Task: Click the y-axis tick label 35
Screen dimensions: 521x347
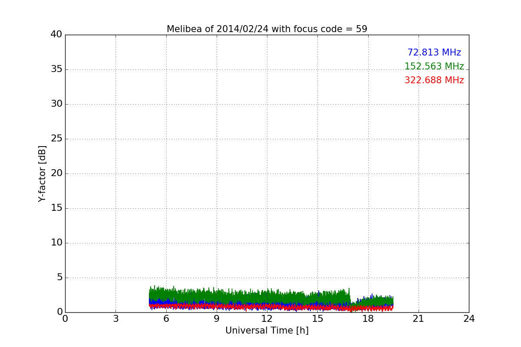Action: (56, 69)
